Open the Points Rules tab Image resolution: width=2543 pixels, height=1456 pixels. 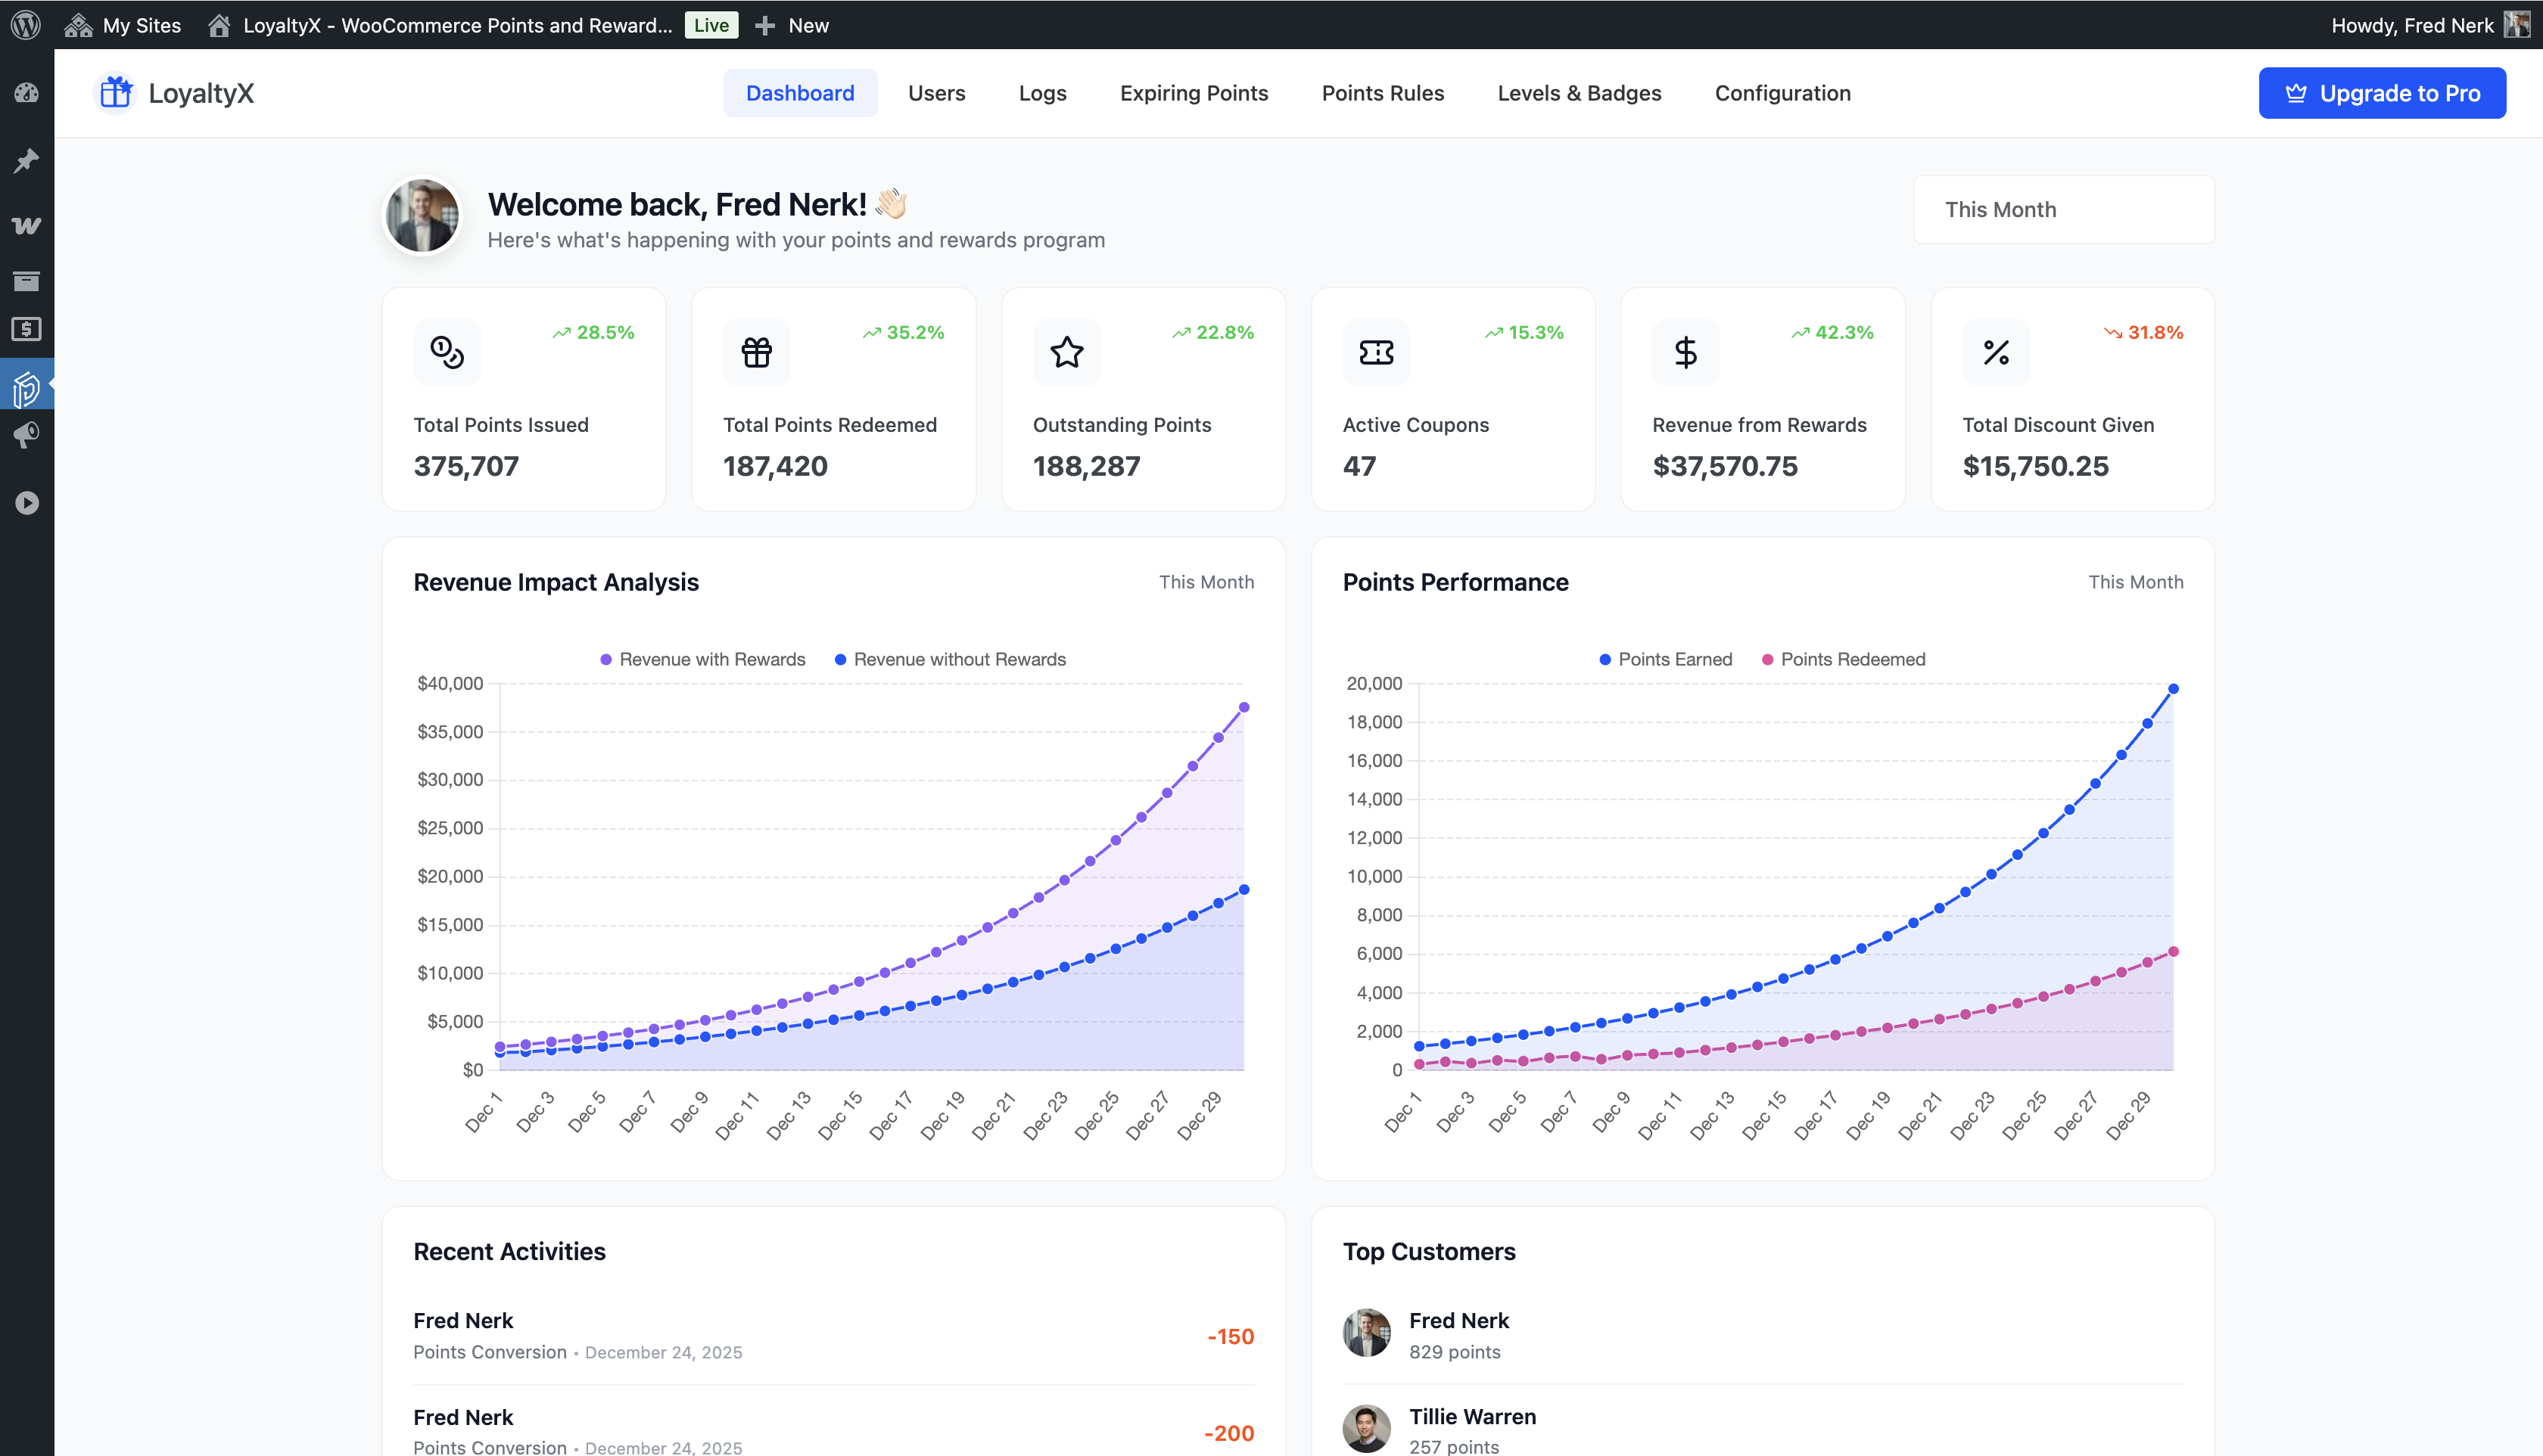pyautogui.click(x=1383, y=93)
